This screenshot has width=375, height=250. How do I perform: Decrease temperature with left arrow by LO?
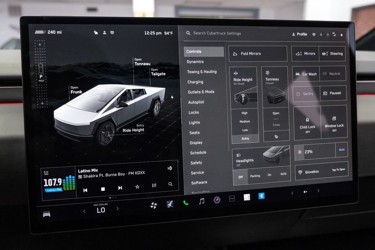point(84,211)
